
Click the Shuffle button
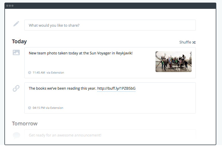pos(187,42)
